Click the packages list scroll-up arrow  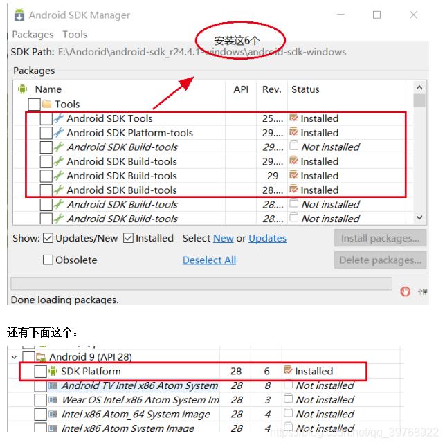(419, 87)
